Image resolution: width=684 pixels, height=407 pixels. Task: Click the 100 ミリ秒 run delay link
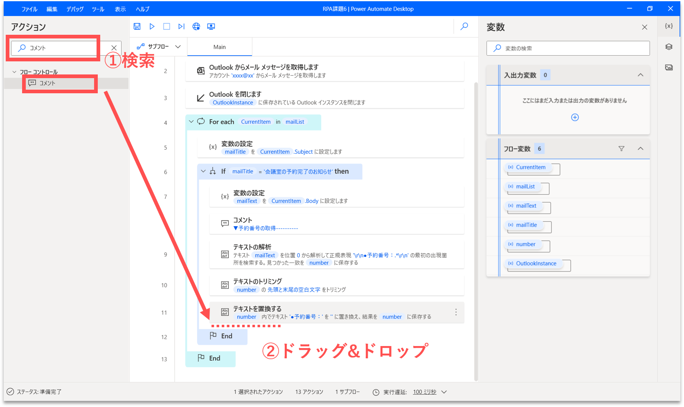tap(425, 392)
